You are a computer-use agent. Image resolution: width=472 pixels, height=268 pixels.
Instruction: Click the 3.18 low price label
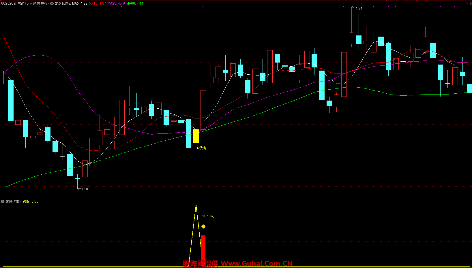tap(84, 189)
